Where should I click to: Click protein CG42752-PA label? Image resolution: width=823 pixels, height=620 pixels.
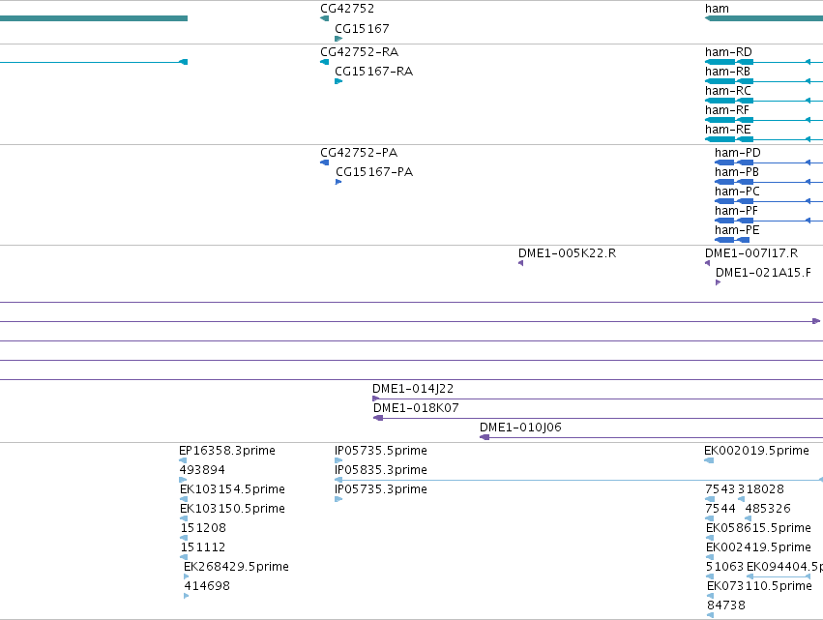pyautogui.click(x=359, y=153)
